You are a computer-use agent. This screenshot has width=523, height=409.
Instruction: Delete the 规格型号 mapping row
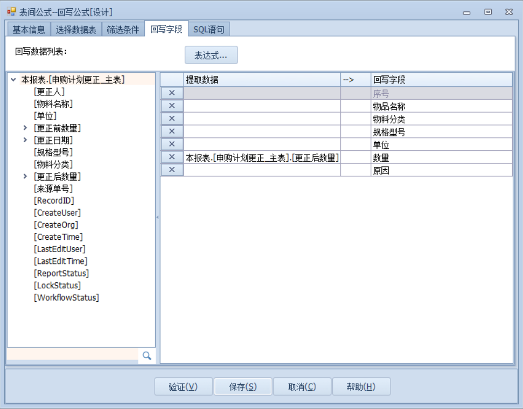tap(172, 132)
